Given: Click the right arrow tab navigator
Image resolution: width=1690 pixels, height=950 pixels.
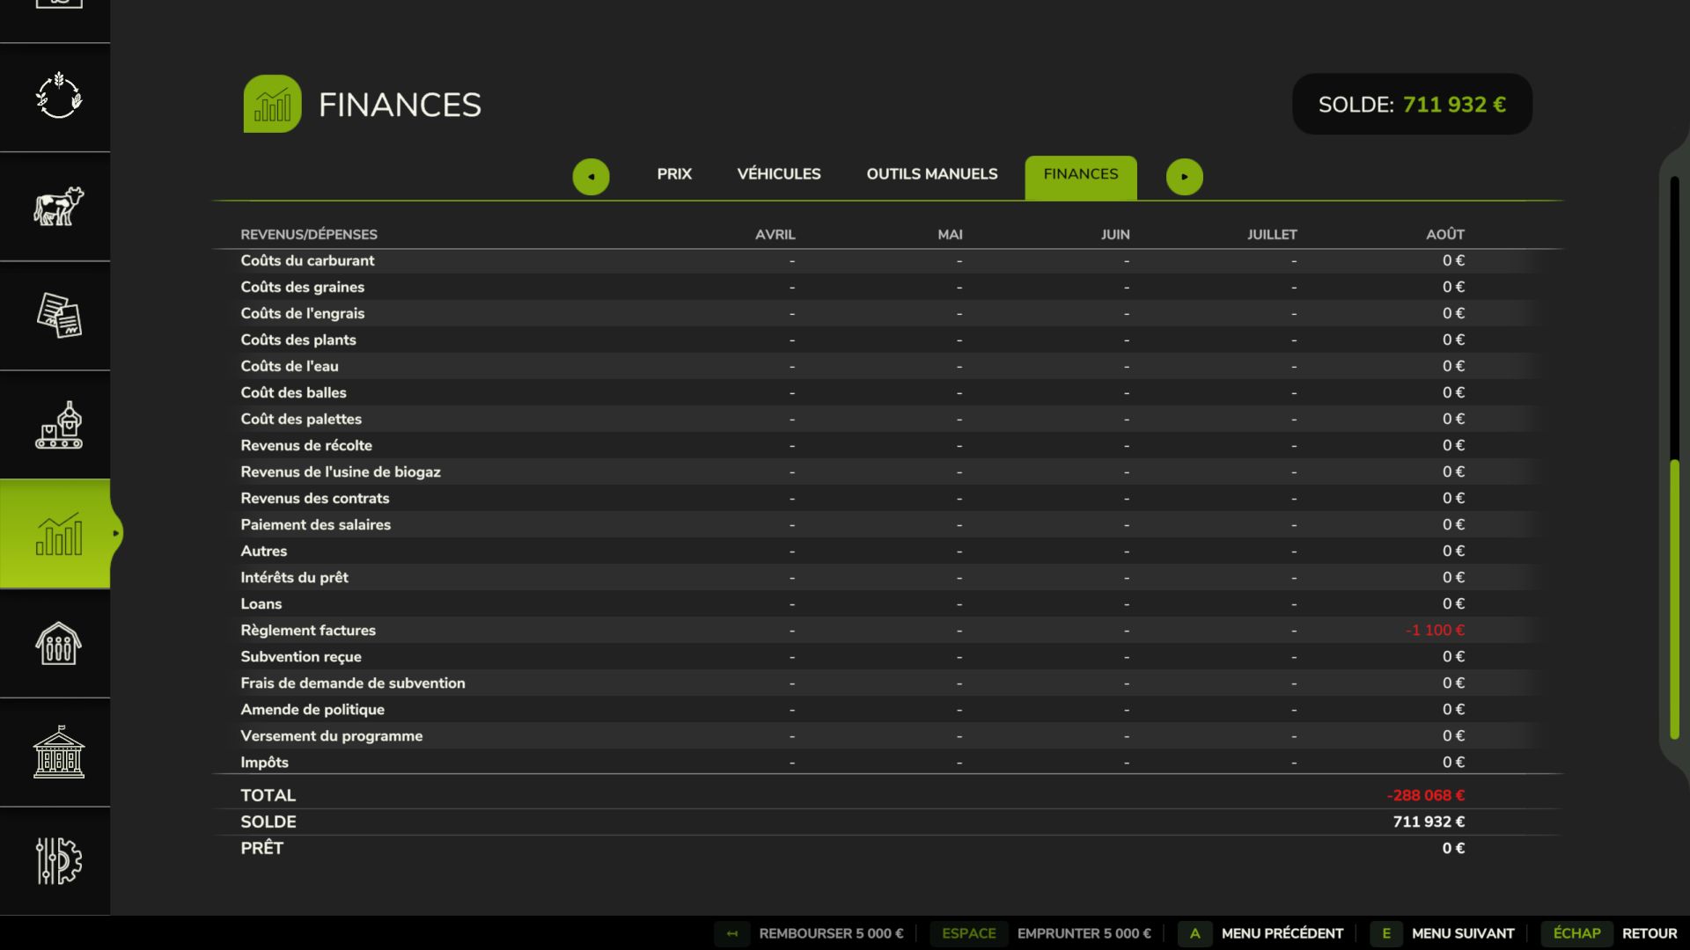Looking at the screenshot, I should pos(1184,177).
